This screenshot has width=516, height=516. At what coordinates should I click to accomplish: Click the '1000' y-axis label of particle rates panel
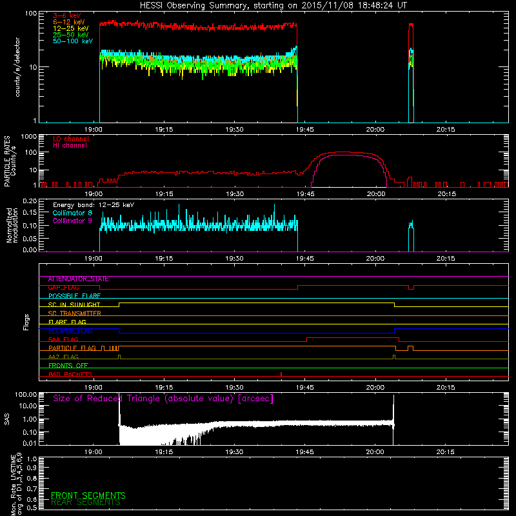tap(29, 137)
